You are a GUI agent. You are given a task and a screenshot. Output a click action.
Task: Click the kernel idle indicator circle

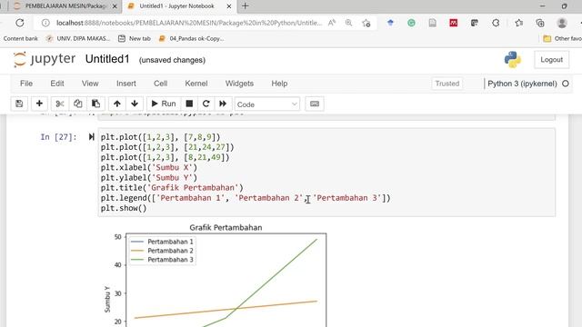coord(566,84)
